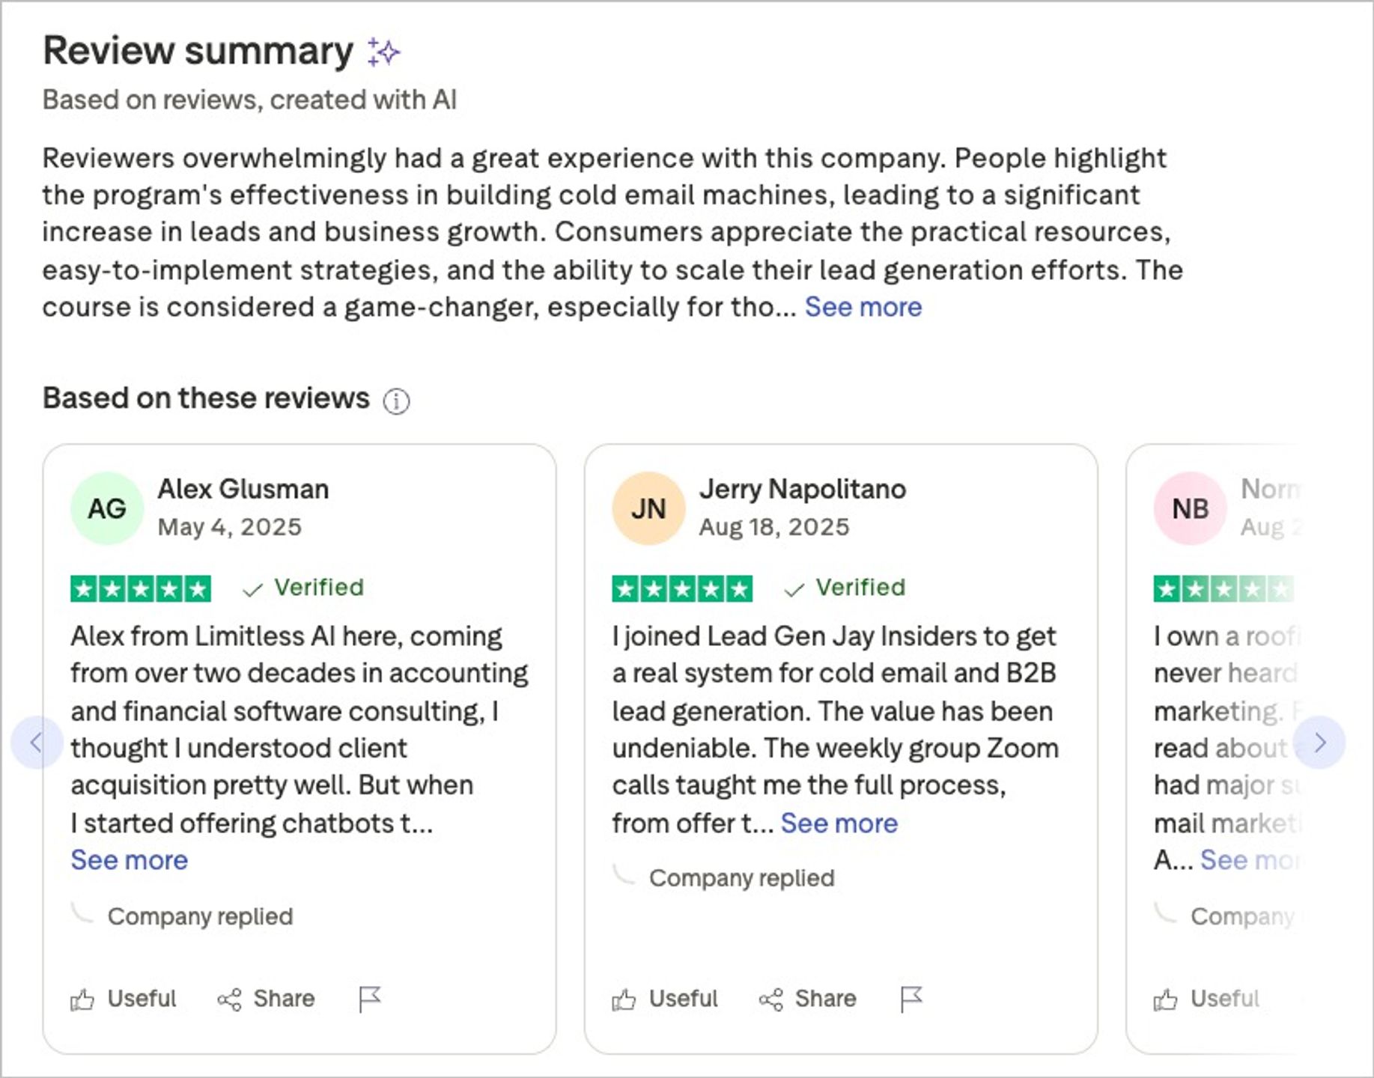Expand the review summary with See more

pos(863,307)
